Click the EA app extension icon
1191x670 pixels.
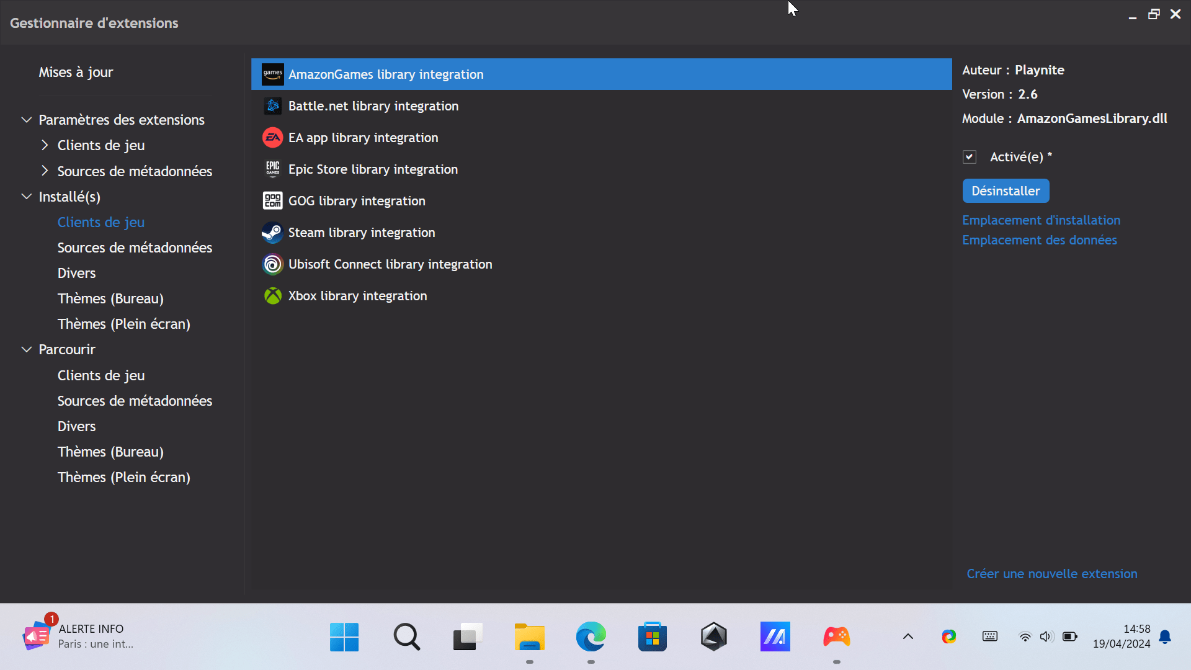pos(272,138)
